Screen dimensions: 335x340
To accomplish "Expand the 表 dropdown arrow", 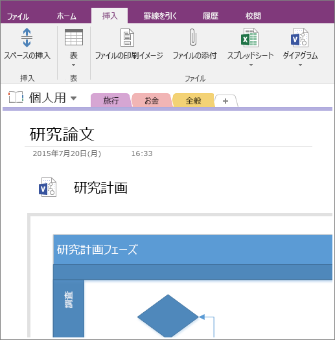I will 74,65.
